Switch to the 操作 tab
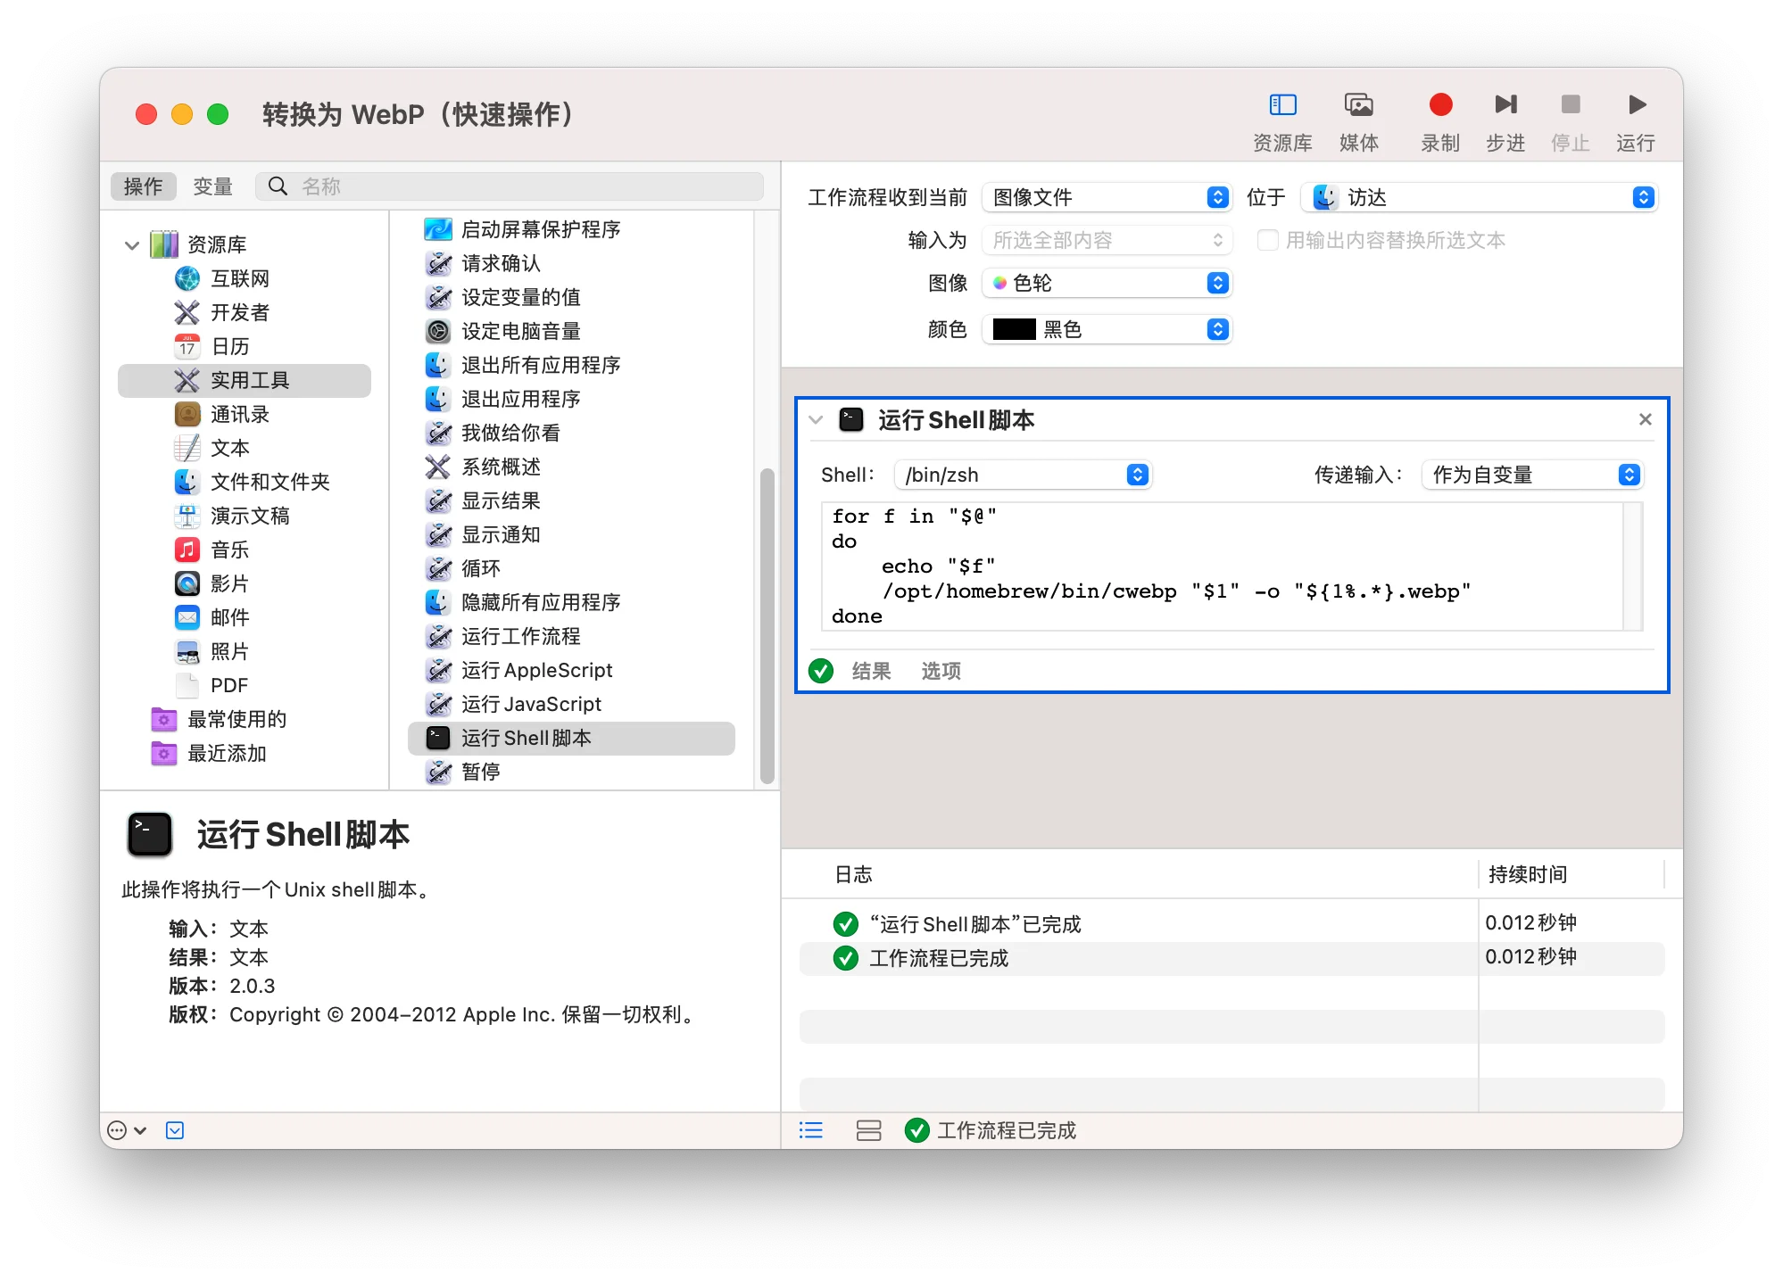 [x=143, y=186]
